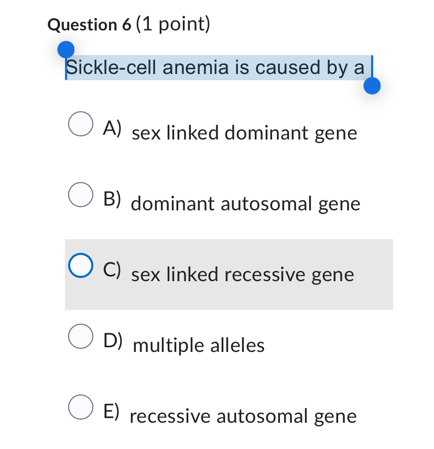The width and height of the screenshot is (434, 449).
Task: Click the 'recessive autosomal gene' answer text
Action: pyautogui.click(x=243, y=416)
